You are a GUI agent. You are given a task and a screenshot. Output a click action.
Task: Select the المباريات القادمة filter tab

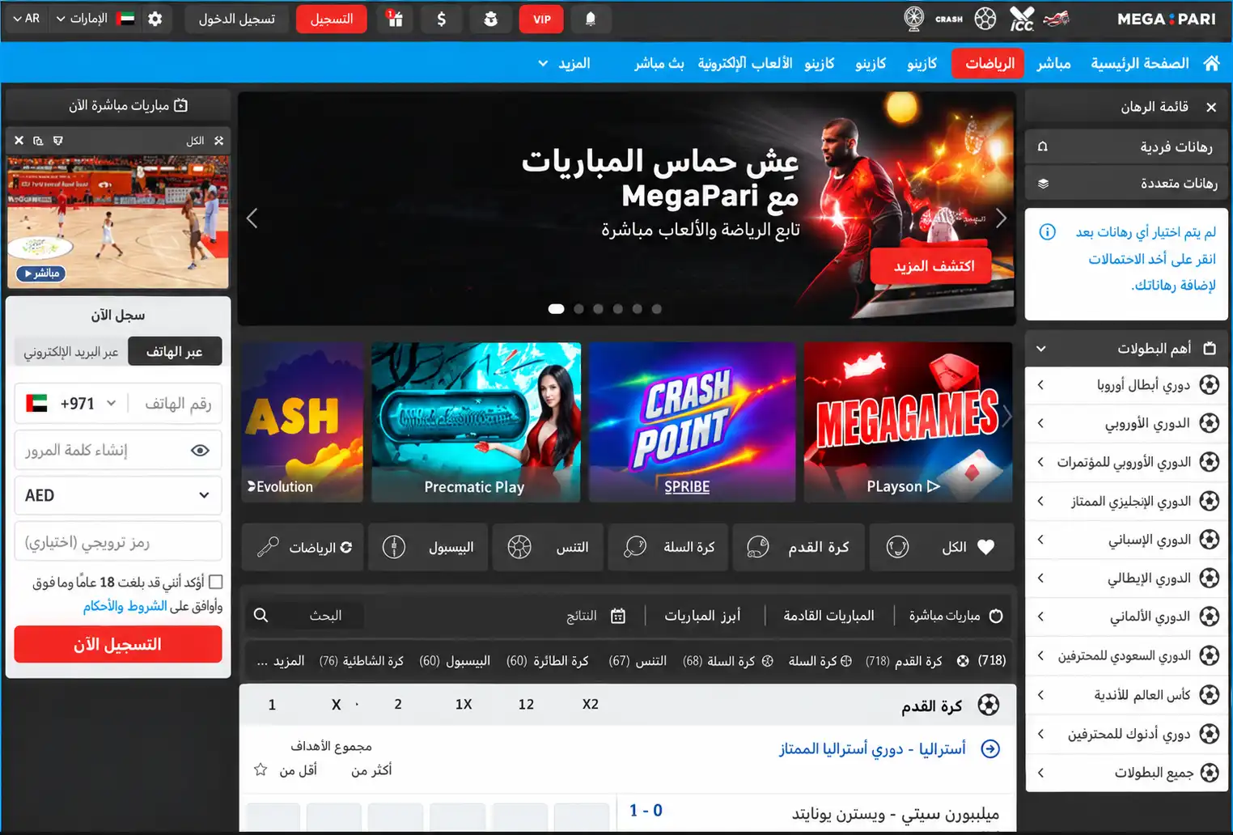point(828,616)
